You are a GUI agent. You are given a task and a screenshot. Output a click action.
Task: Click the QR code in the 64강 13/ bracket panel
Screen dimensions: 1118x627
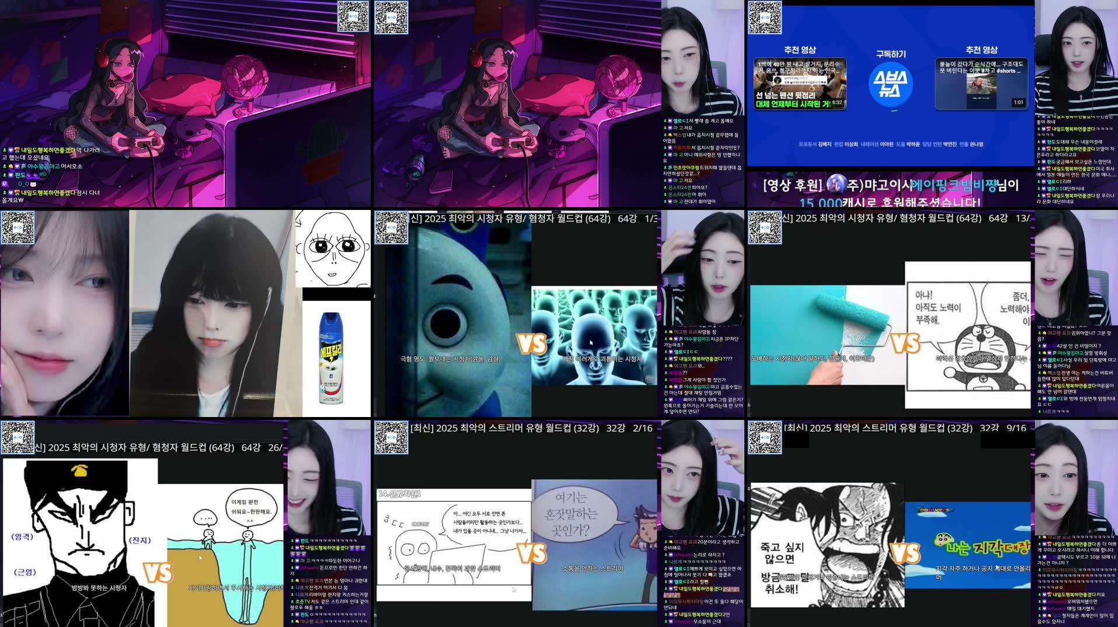click(x=765, y=227)
